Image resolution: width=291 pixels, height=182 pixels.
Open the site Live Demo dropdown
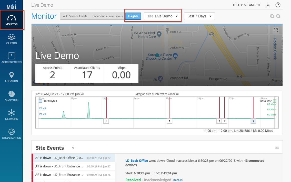coord(163,16)
